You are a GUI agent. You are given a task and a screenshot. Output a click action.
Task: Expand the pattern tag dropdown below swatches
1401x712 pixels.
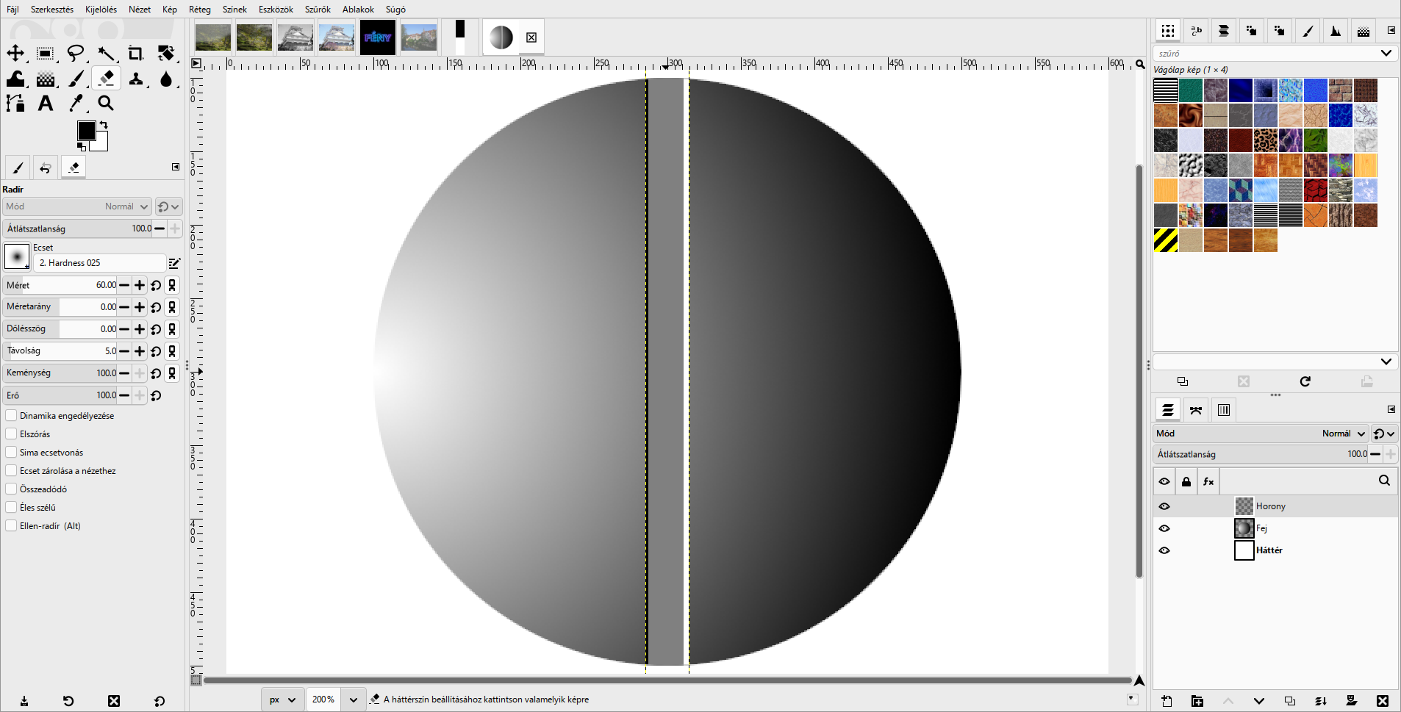tap(1386, 362)
